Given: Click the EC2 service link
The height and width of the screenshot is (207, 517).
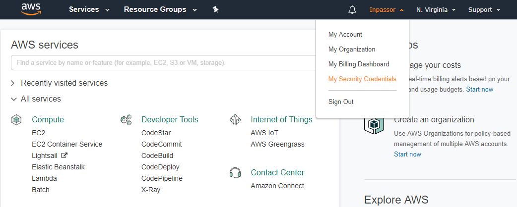Looking at the screenshot, I should 38,133.
